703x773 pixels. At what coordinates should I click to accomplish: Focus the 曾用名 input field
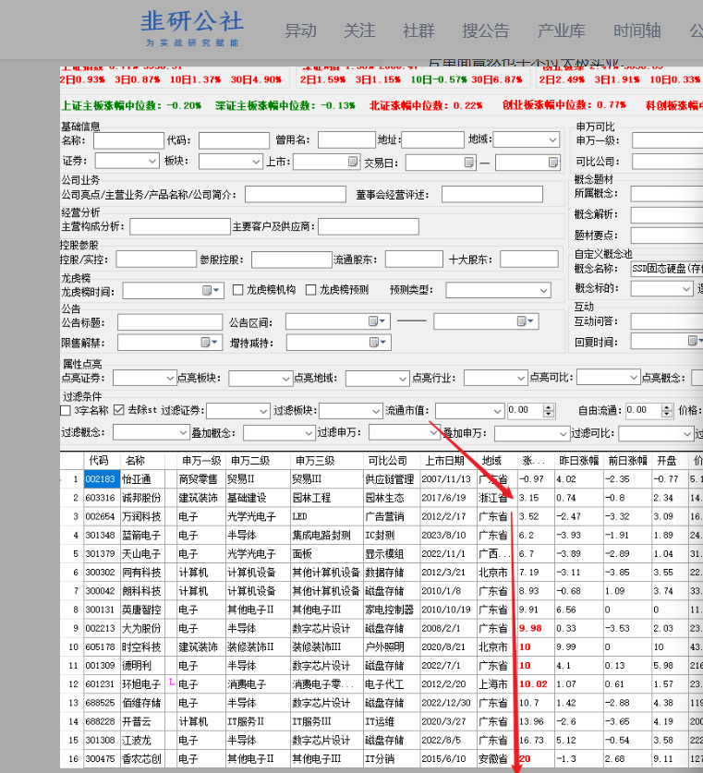coord(346,140)
